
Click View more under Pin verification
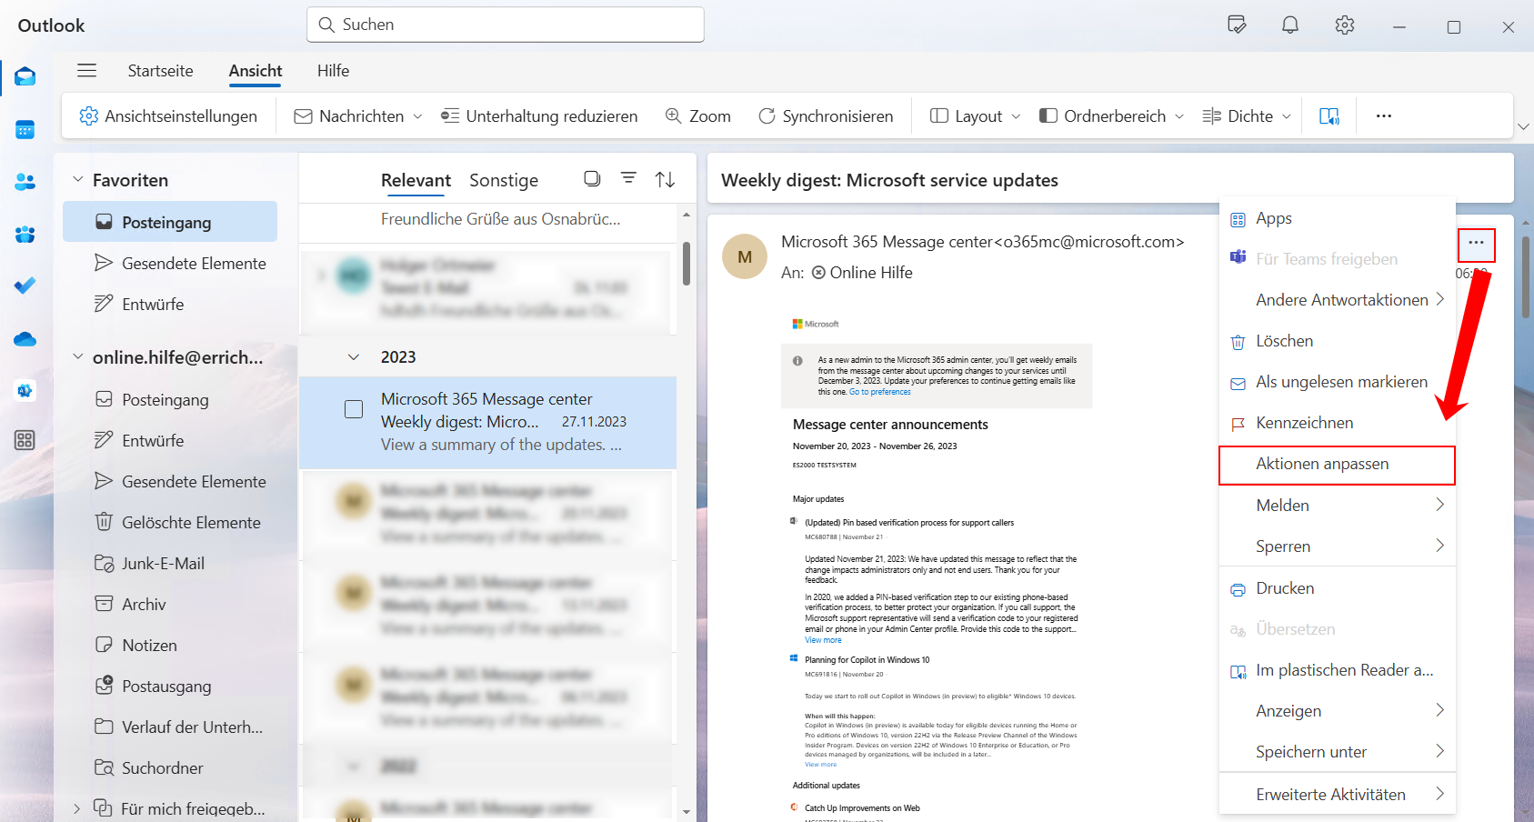(823, 640)
